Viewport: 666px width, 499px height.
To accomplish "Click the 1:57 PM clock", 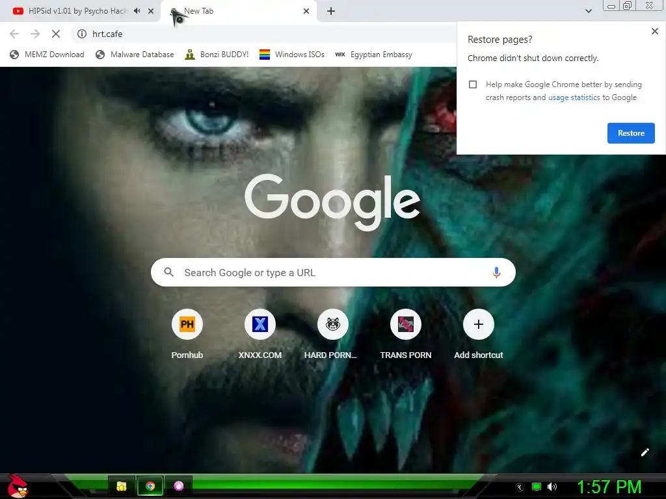I will point(609,487).
